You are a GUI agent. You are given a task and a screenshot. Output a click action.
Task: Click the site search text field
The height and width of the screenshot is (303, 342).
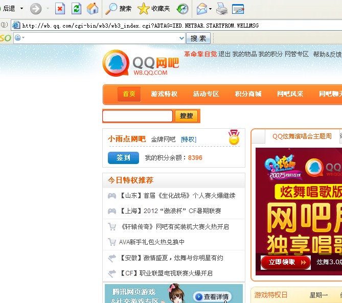point(138,116)
